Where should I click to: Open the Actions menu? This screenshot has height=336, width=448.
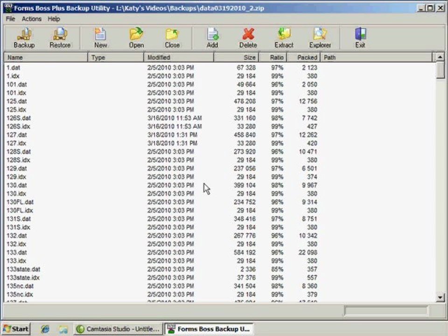pos(31,19)
